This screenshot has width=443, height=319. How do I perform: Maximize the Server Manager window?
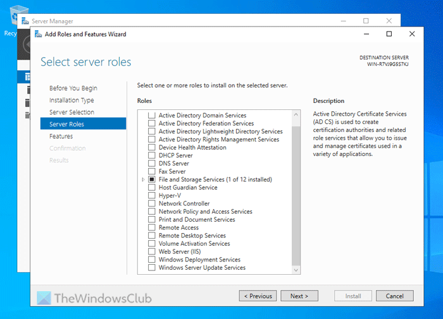pos(366,21)
